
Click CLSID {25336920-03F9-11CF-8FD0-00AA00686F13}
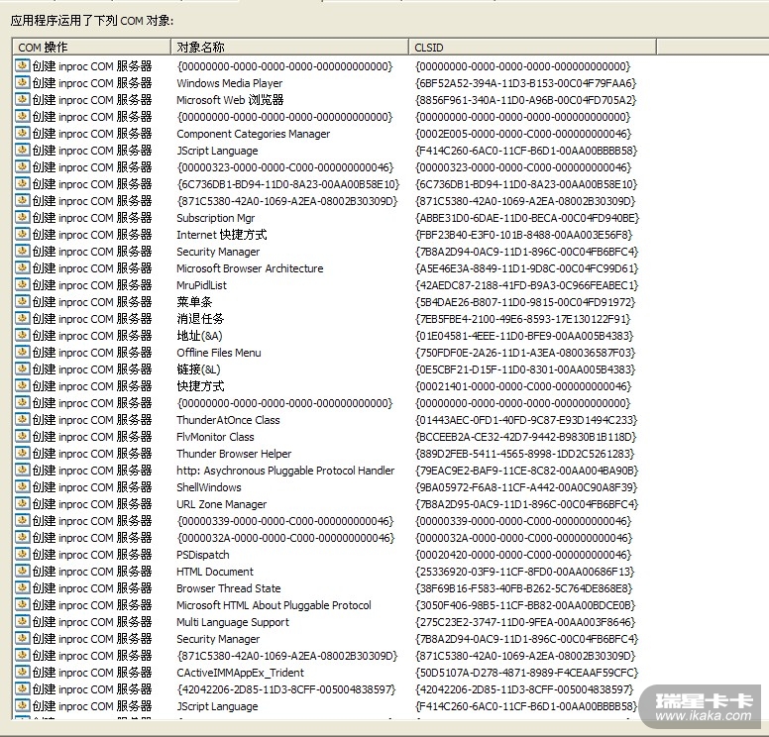tap(525, 572)
